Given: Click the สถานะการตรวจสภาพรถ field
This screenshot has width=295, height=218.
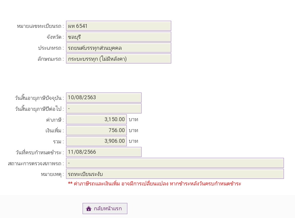Looking at the screenshot, I should [175, 163].
